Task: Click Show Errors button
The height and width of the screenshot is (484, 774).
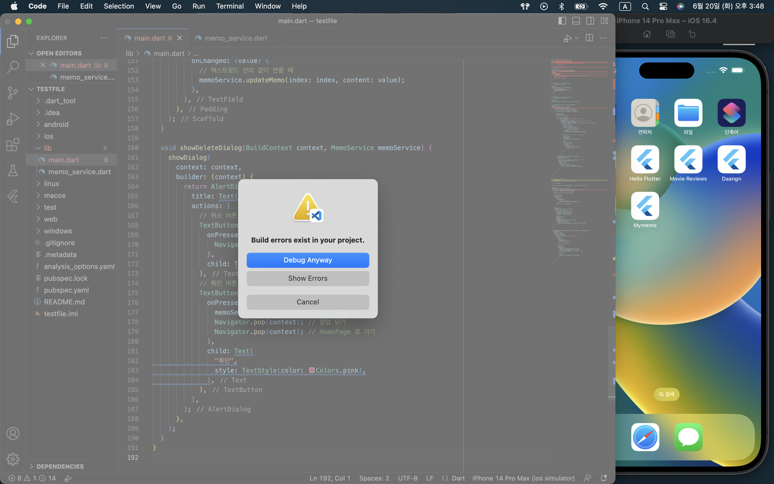Action: (308, 278)
